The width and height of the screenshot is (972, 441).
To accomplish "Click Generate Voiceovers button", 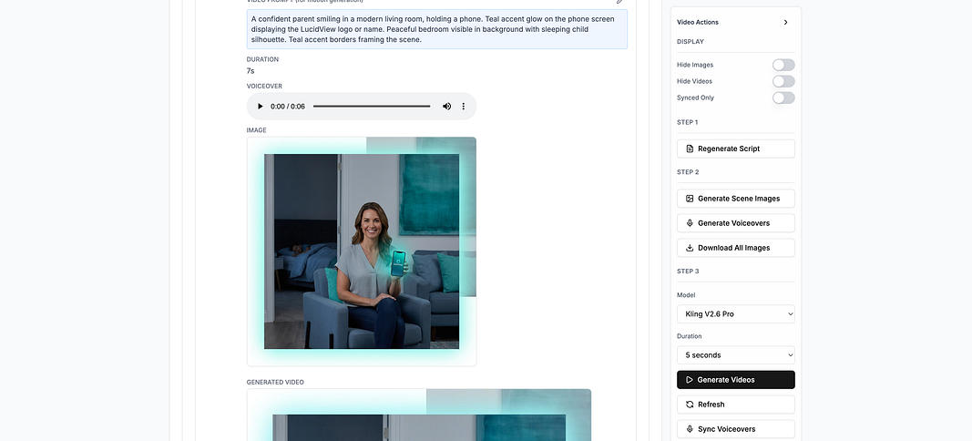I will (x=736, y=223).
